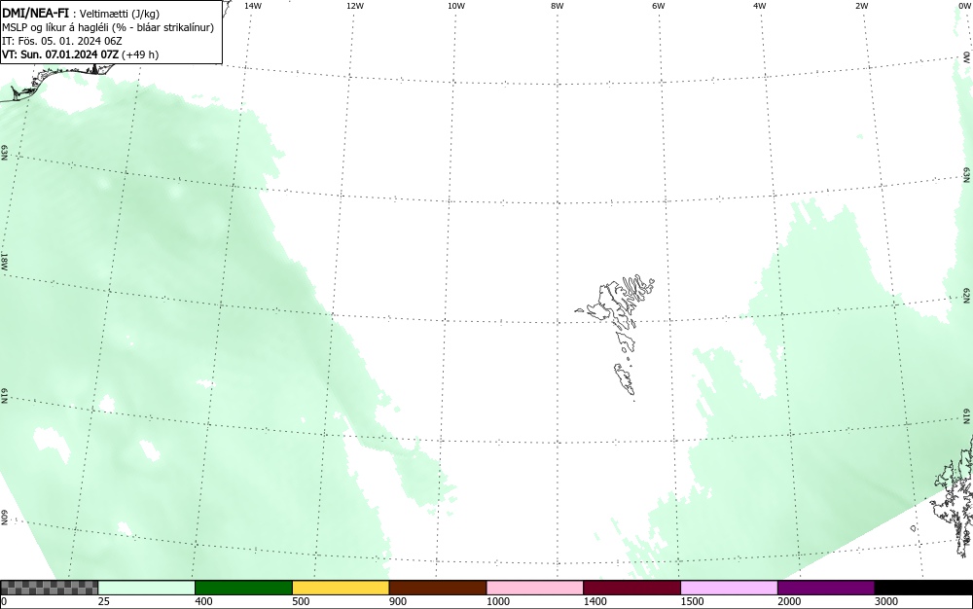Screen dimensions: 973x609
Task: Click the "(+49 h)" forecast offset
Action: [x=140, y=54]
